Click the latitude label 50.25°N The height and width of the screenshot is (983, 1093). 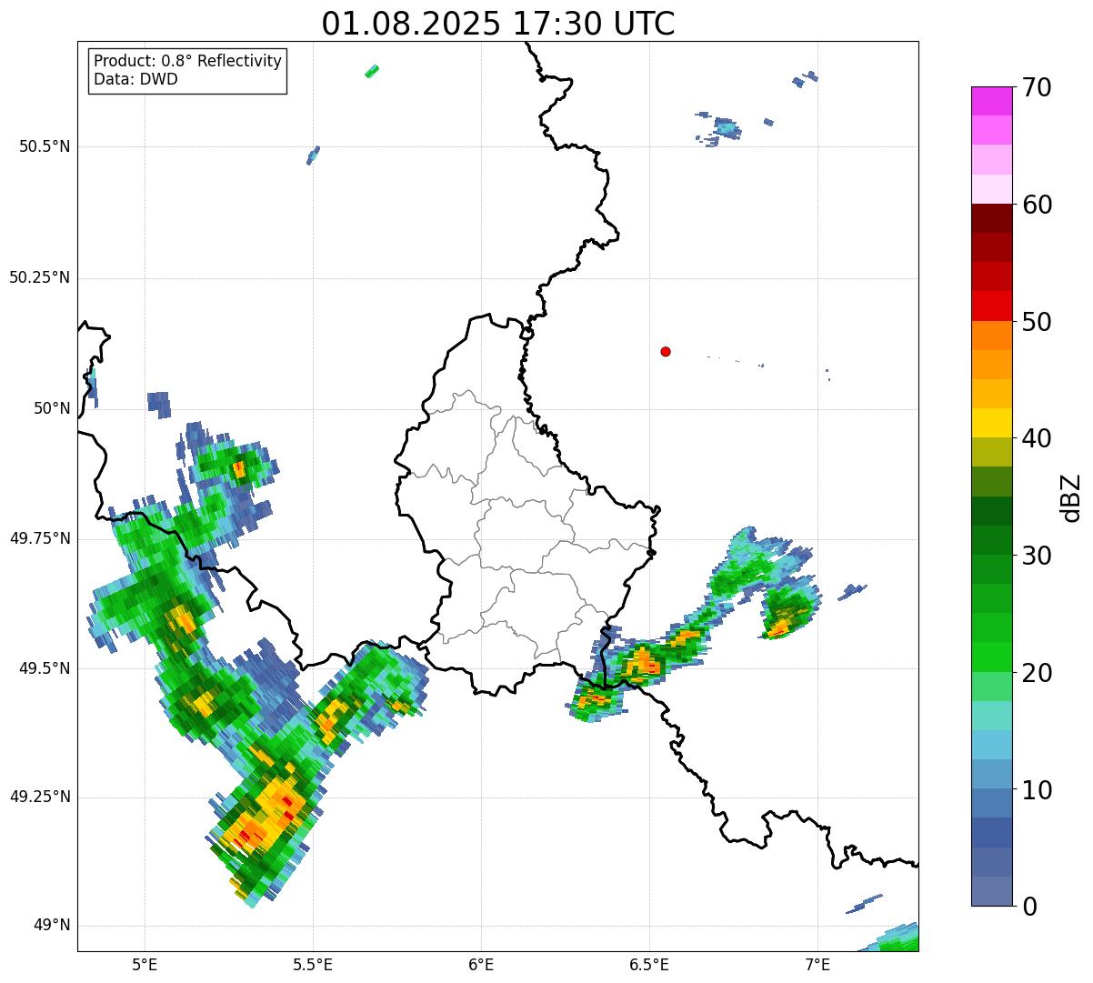click(39, 277)
